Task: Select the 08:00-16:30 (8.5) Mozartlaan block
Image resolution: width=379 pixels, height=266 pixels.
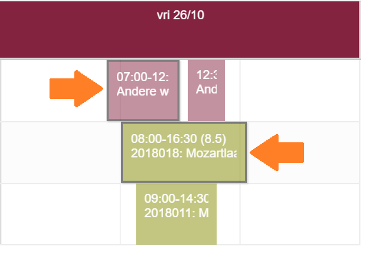Action: (184, 152)
